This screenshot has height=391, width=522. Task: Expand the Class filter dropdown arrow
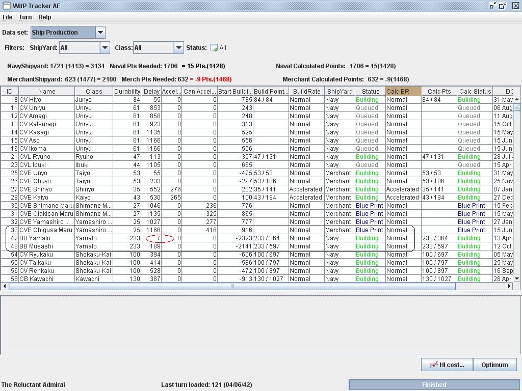179,48
